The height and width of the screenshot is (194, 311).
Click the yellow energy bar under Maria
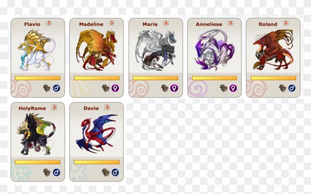point(155,78)
